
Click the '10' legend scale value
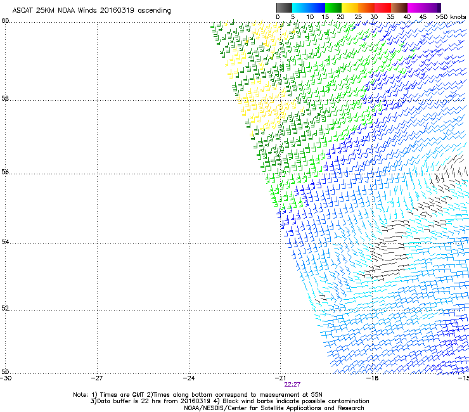tap(310, 17)
